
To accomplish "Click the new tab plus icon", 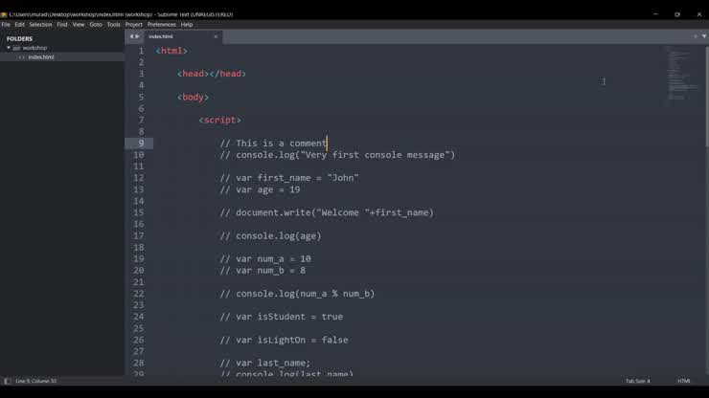I will tap(695, 36).
